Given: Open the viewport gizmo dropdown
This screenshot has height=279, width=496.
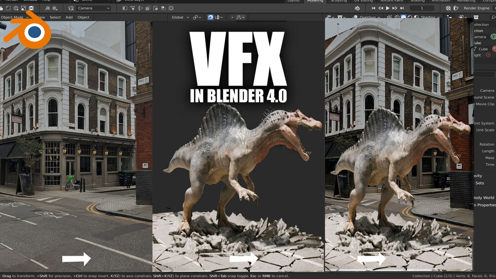Looking at the screenshot, I should (341, 17).
